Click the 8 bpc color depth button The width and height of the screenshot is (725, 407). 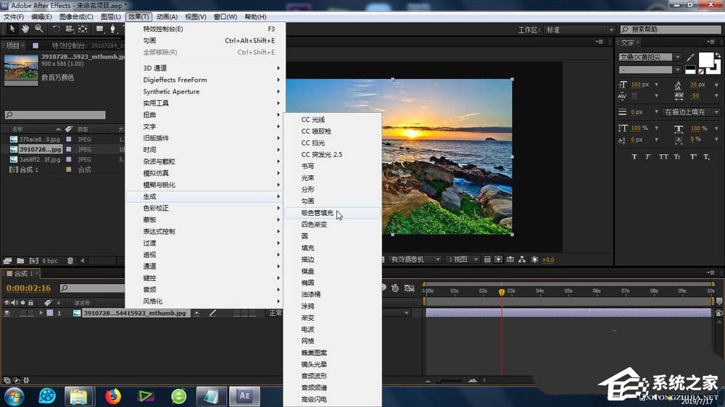[50, 261]
